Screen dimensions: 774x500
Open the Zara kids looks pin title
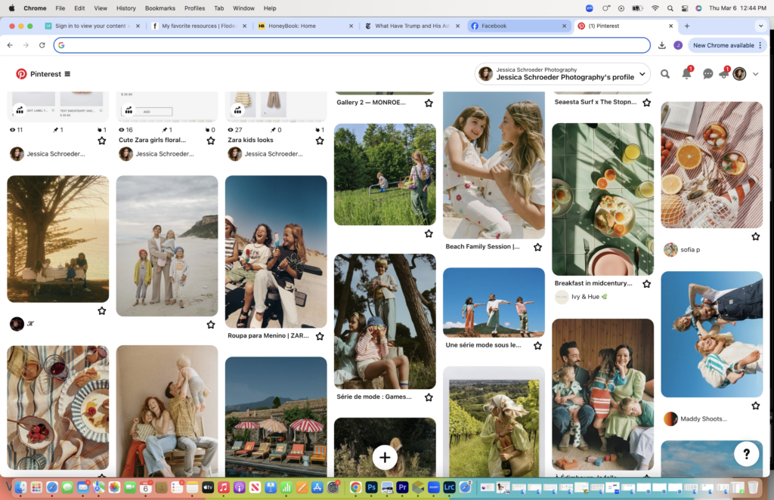click(250, 140)
